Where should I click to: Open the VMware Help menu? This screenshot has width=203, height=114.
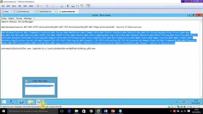pos(31,6)
